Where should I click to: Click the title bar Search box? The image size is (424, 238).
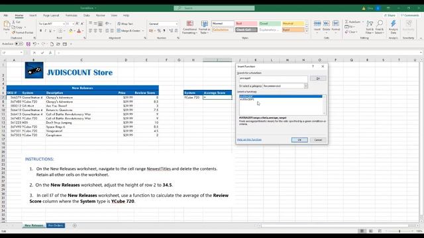pos(214,8)
